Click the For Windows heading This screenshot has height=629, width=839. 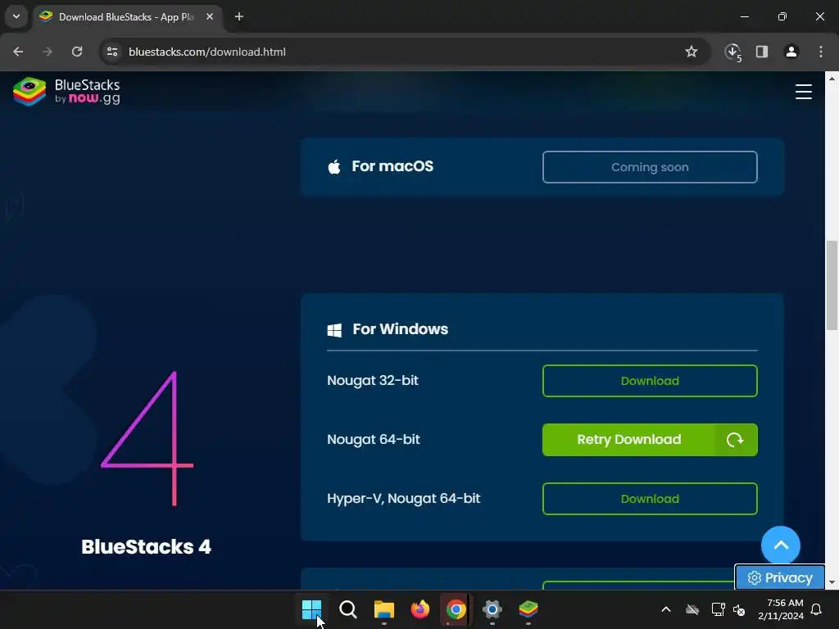(x=400, y=329)
